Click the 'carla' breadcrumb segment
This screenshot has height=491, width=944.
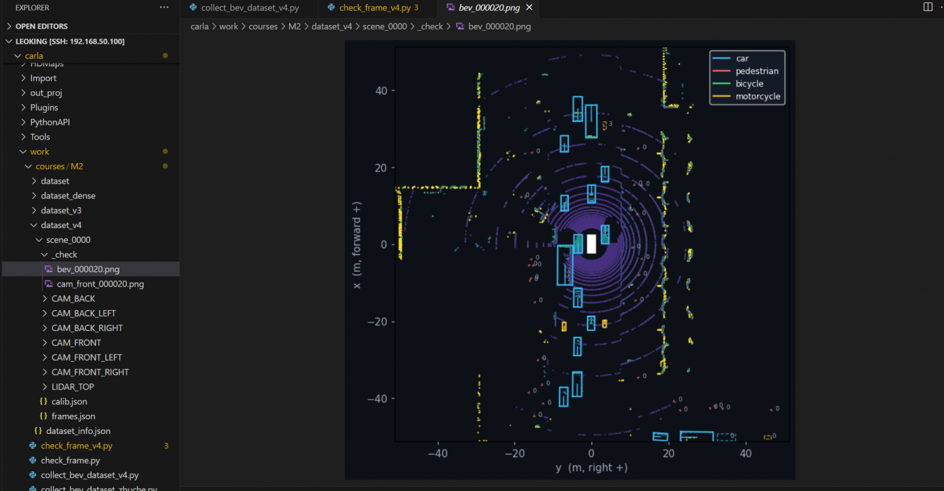click(x=199, y=26)
